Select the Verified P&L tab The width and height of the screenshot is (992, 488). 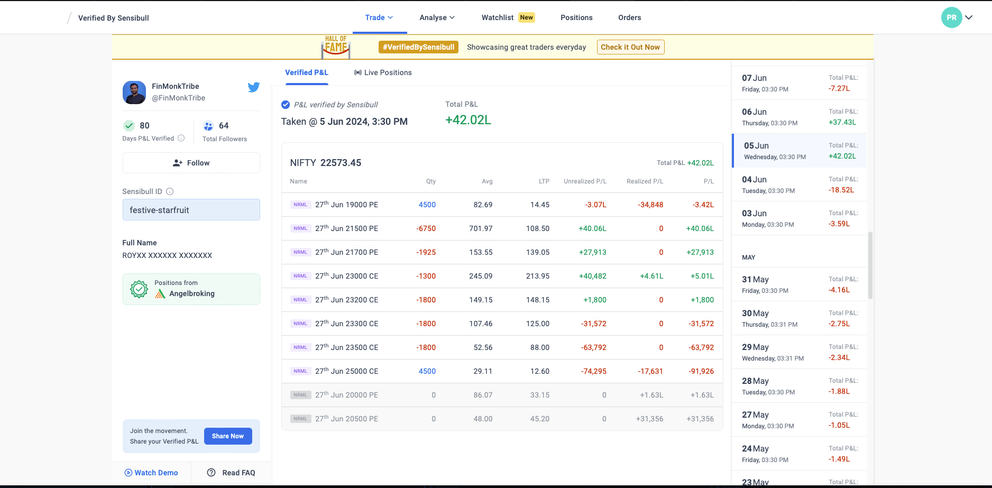(x=307, y=72)
